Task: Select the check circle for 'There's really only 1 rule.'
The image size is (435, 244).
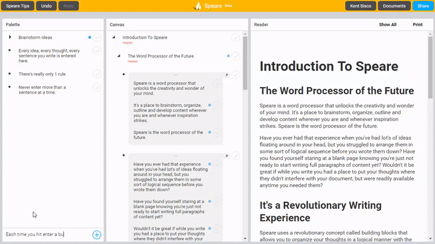Action: point(97,74)
